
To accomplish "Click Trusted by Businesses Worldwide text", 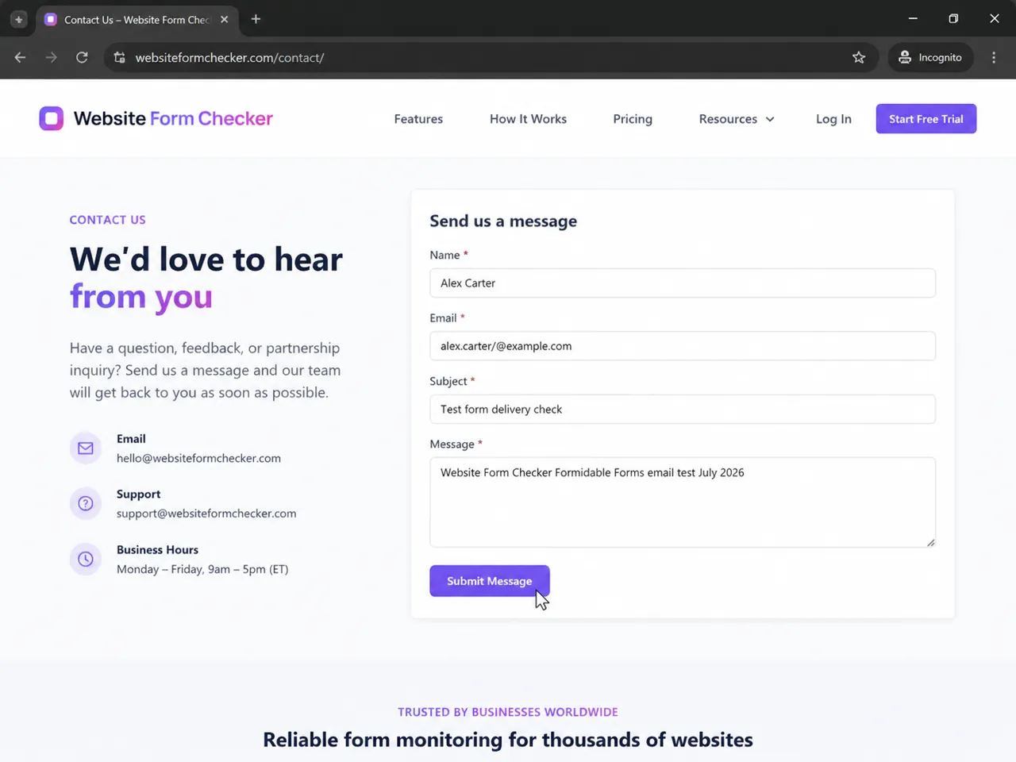I will (508, 712).
